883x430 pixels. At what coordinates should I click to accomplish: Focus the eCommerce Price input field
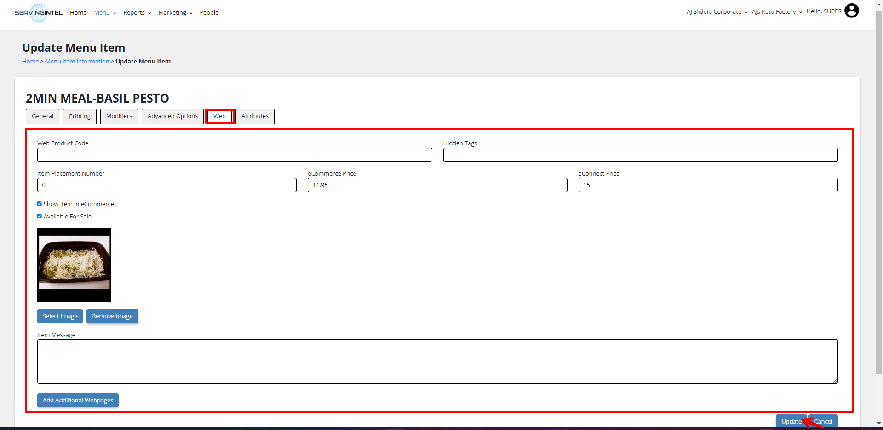click(437, 185)
